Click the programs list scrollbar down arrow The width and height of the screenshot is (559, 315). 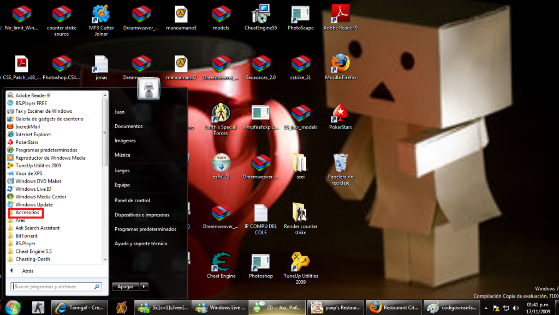click(x=105, y=259)
